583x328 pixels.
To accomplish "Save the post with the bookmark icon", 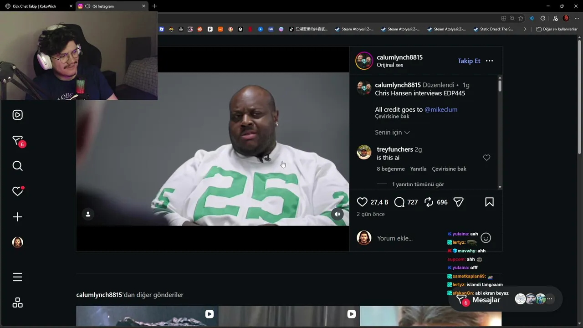I will (489, 202).
